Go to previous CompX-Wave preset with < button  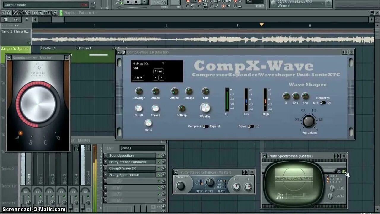pyautogui.click(x=156, y=78)
